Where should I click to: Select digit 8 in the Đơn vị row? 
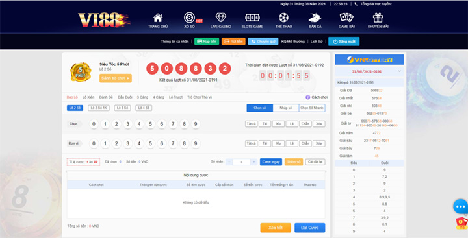(x=184, y=143)
